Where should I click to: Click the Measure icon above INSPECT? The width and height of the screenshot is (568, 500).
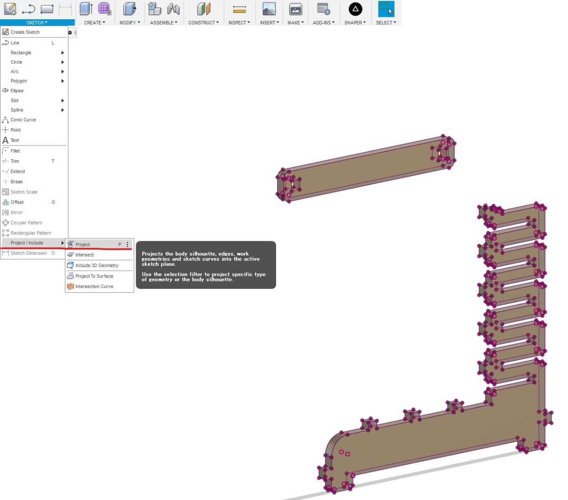(x=239, y=9)
